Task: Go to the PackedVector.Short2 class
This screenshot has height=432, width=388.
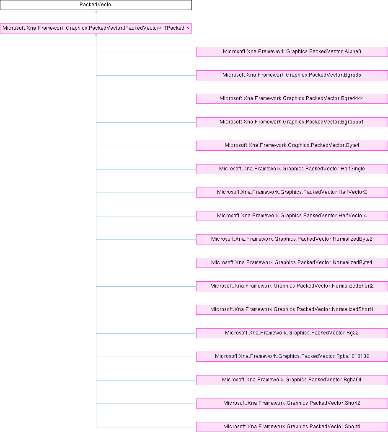Action: point(292,404)
